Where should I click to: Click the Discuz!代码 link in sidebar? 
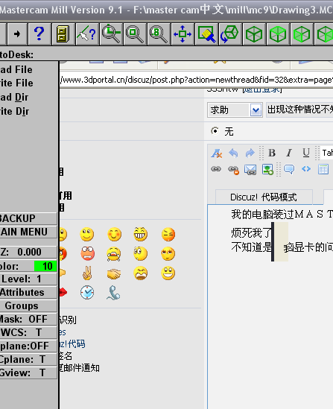click(x=72, y=344)
